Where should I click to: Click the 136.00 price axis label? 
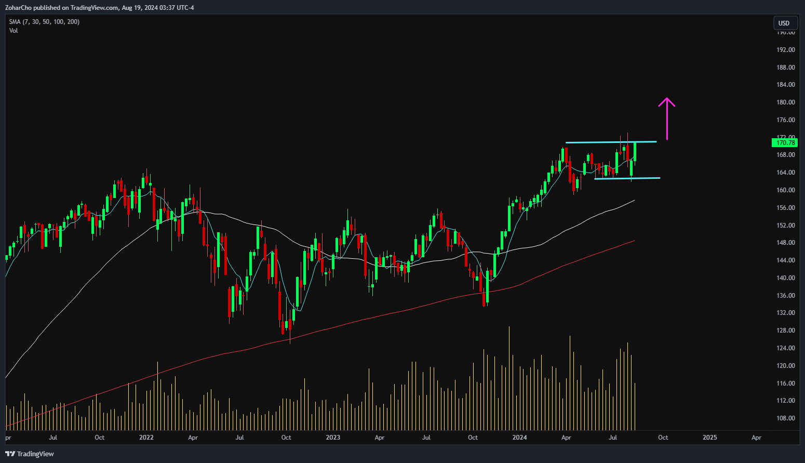785,296
